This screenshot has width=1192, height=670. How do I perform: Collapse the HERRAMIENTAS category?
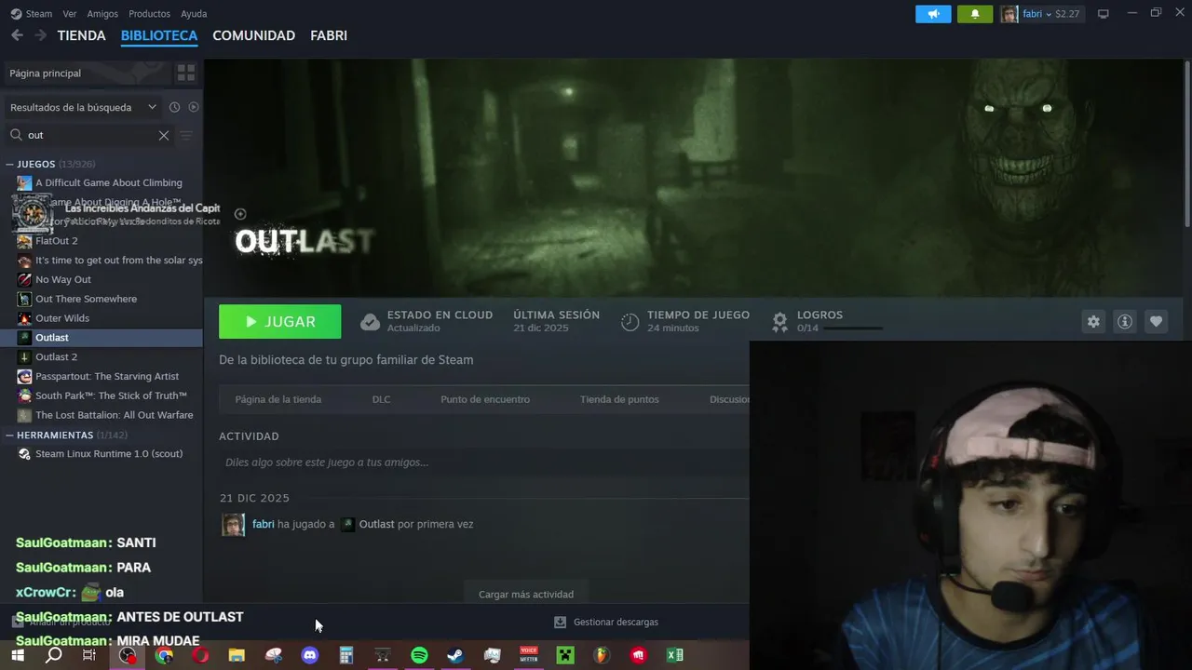(9, 435)
